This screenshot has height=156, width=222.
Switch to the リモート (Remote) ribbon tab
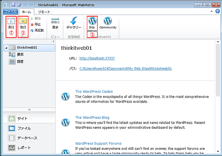tap(45, 12)
